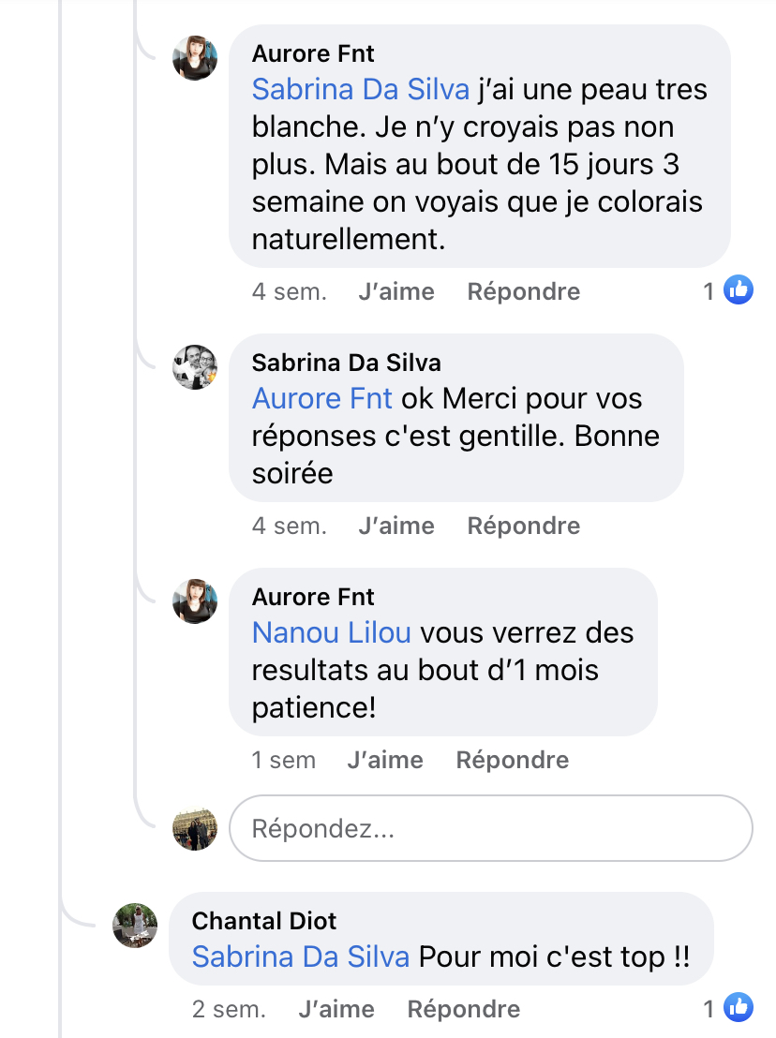
Task: Click the "1 sem" timestamp on Aurore's reply
Action: click(x=283, y=760)
